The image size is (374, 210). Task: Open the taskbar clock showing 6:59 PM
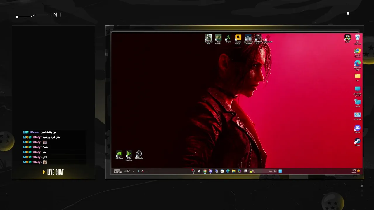click(118, 171)
